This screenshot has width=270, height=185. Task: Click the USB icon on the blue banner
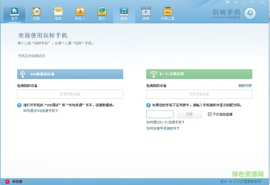tap(22, 74)
